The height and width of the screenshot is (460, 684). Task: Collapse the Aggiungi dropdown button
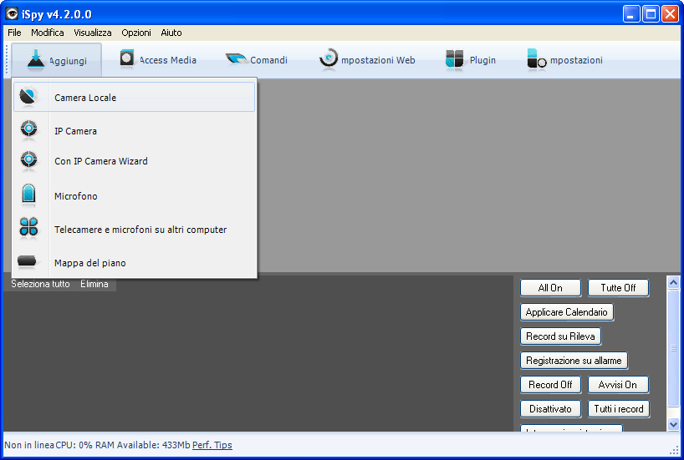click(x=57, y=60)
